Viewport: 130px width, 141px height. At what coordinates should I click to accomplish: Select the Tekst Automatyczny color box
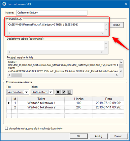click(x=40, y=92)
